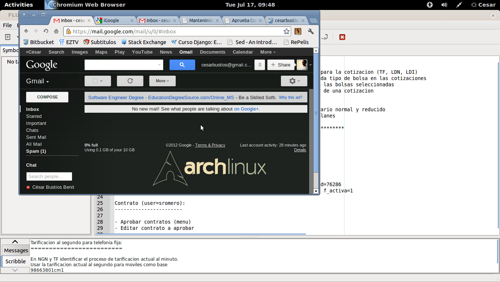
Task: Open the volume control in the top panel
Action: tap(444, 5)
